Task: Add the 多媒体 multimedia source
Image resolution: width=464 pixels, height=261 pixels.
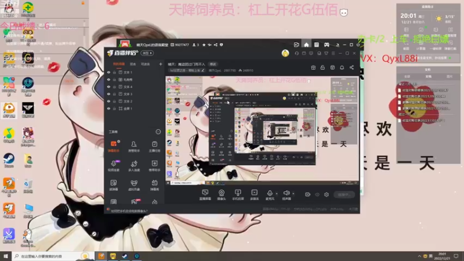Action: (x=254, y=195)
